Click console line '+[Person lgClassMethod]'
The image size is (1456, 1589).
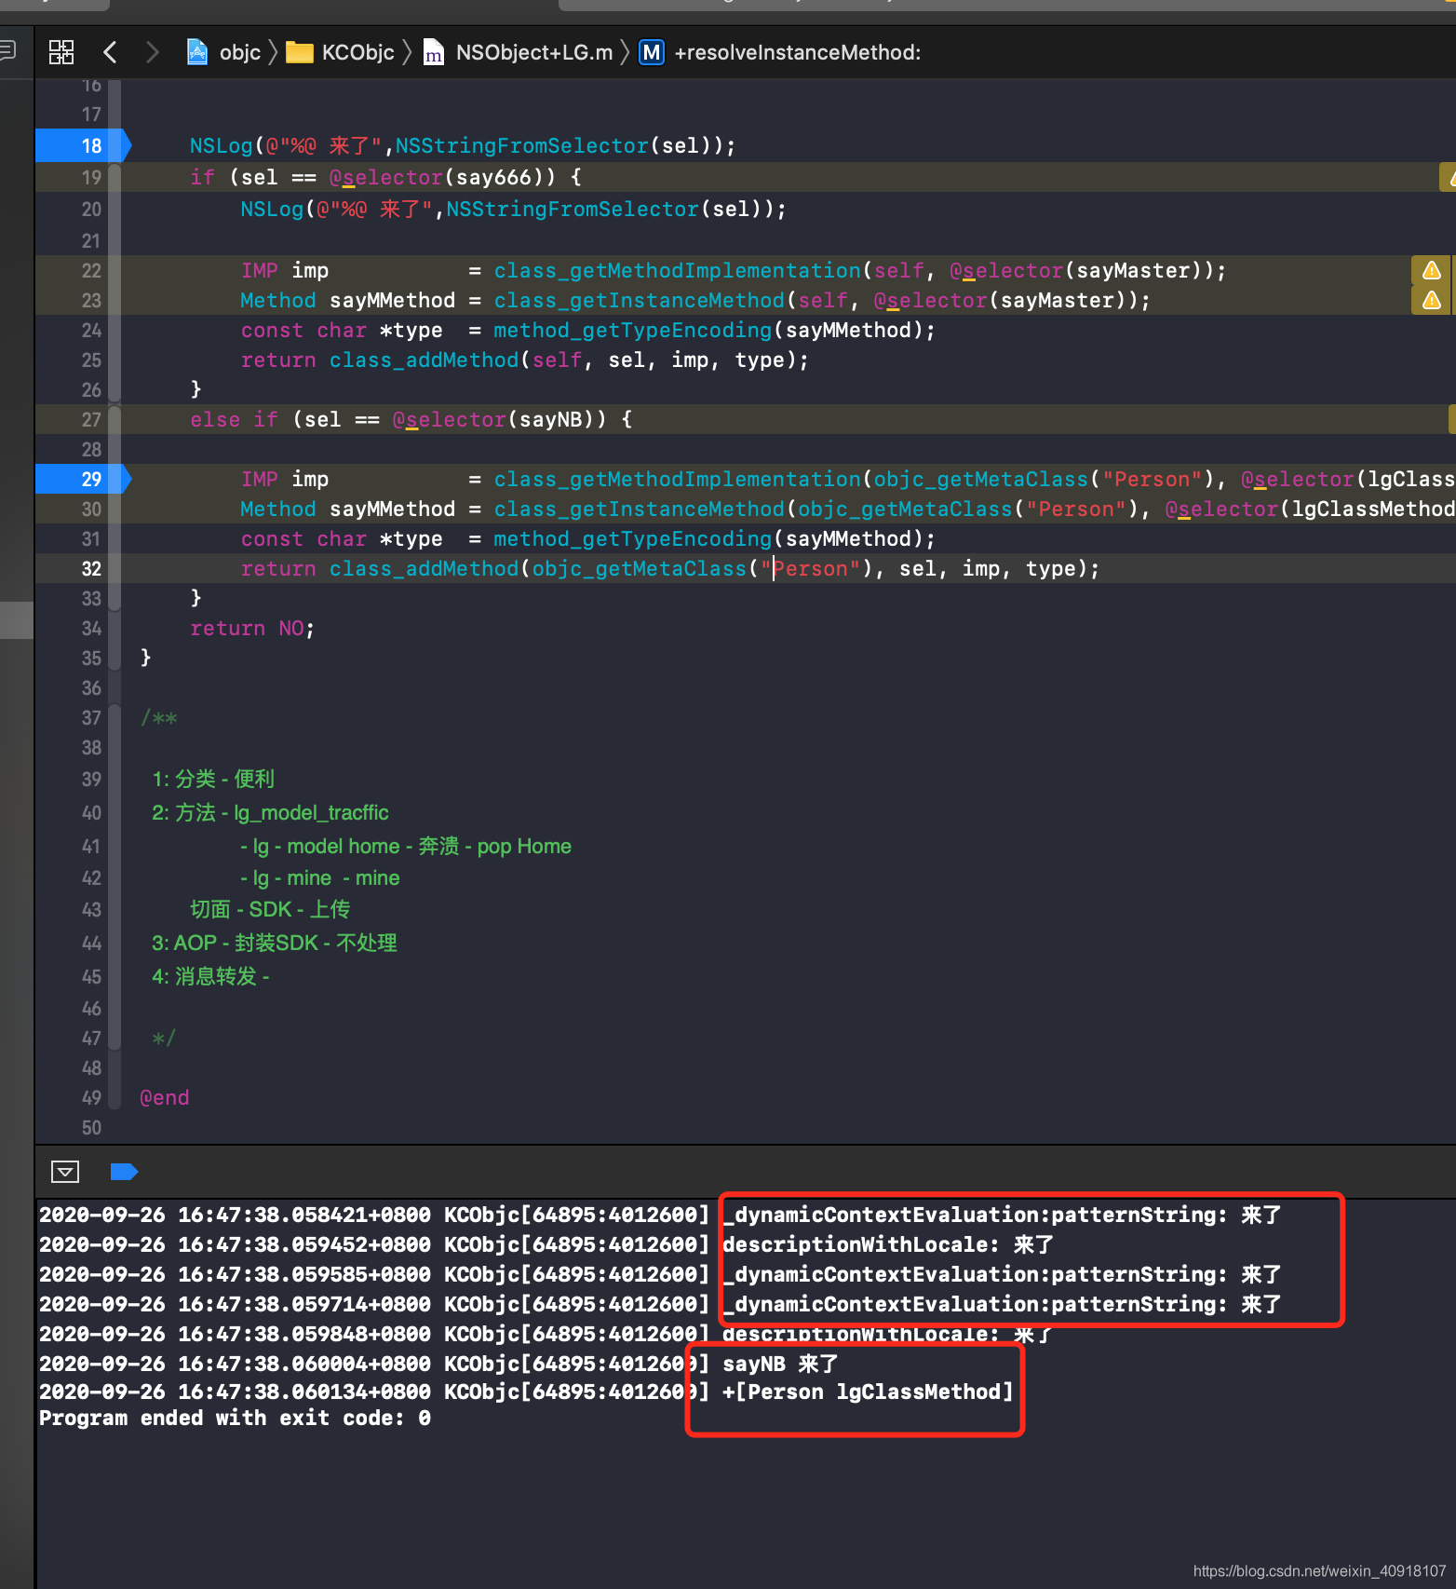pos(868,1392)
